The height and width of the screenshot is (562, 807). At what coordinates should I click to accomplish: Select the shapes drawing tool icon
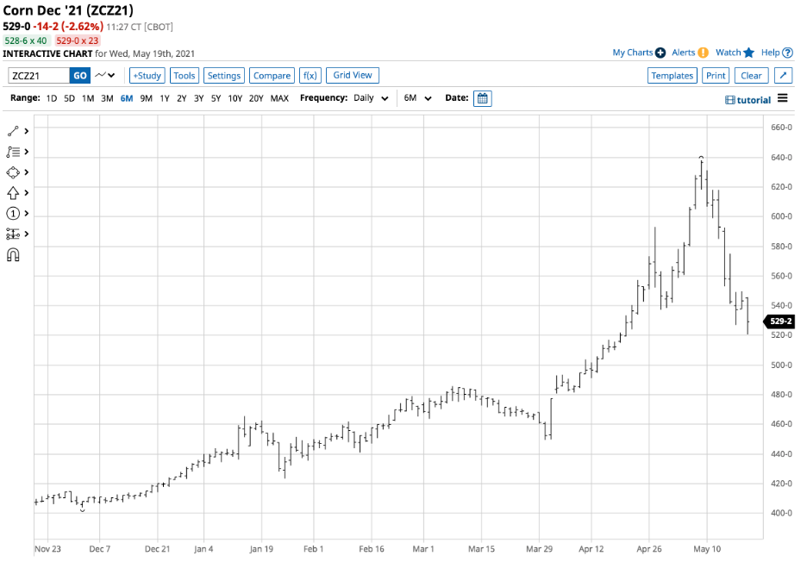click(13, 172)
